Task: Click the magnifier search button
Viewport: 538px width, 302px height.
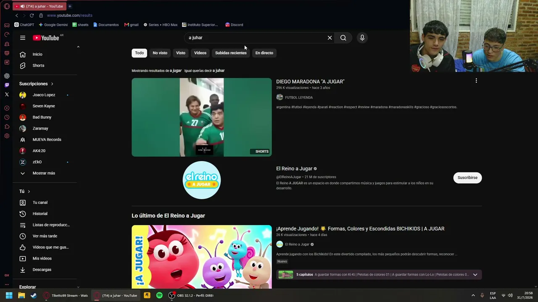Action: 343,38
